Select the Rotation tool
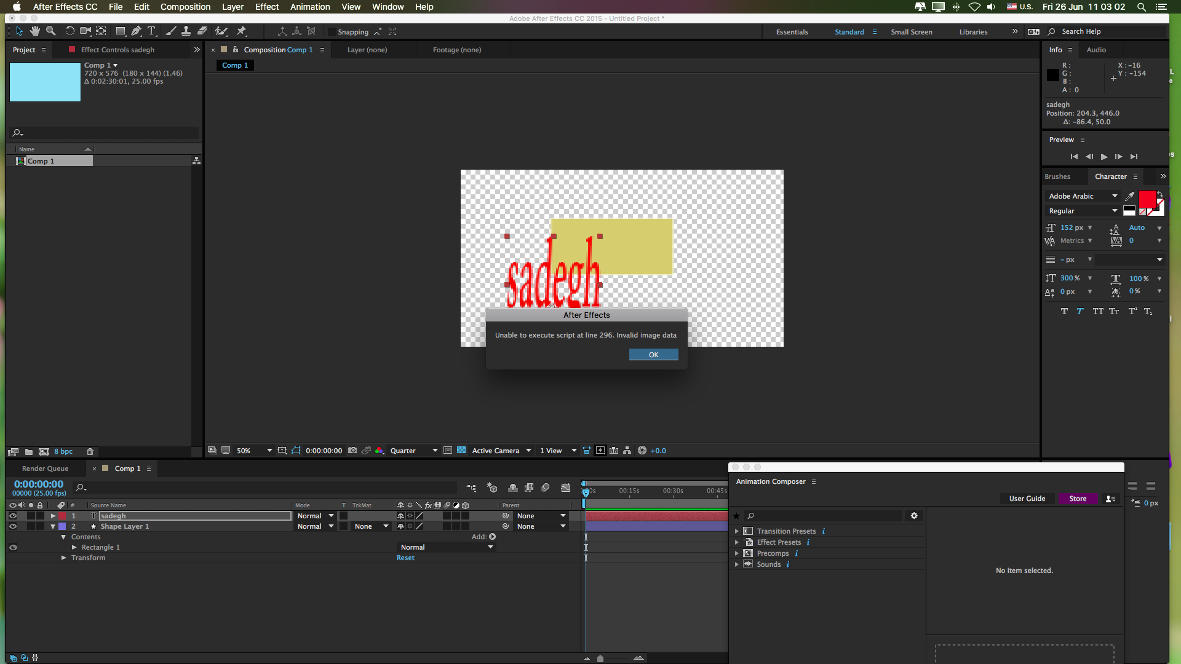Screen dimensions: 1181x664 pyautogui.click(x=68, y=31)
